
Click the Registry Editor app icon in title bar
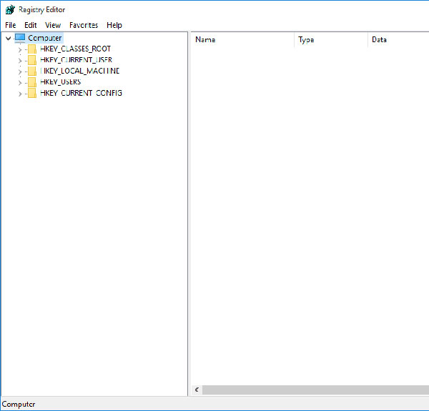10,9
